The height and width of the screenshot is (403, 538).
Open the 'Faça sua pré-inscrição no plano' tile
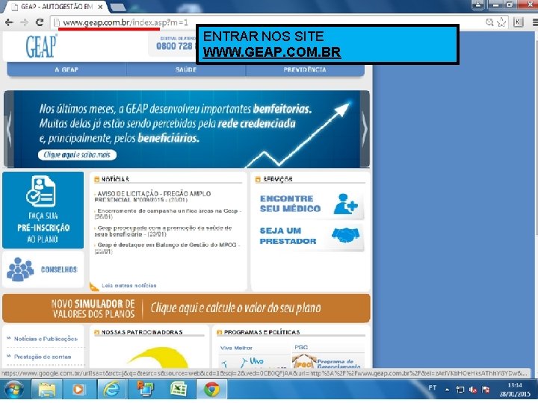43,210
